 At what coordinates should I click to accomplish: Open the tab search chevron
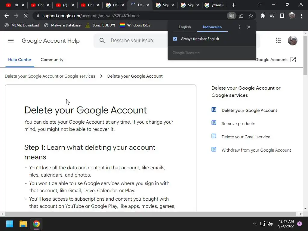click(x=260, y=4)
